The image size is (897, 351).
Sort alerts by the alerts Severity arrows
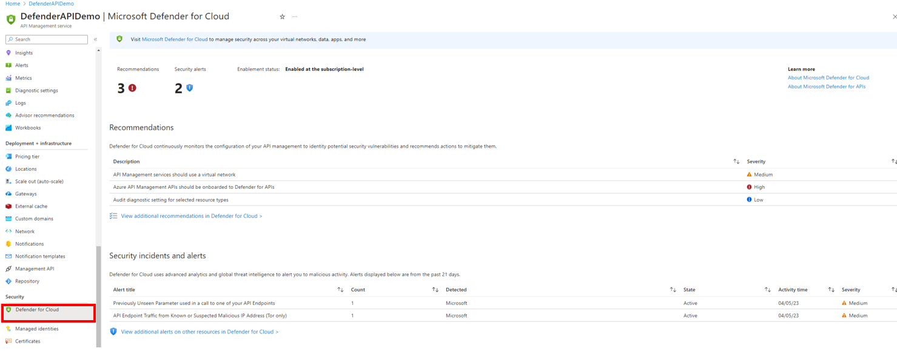point(893,290)
